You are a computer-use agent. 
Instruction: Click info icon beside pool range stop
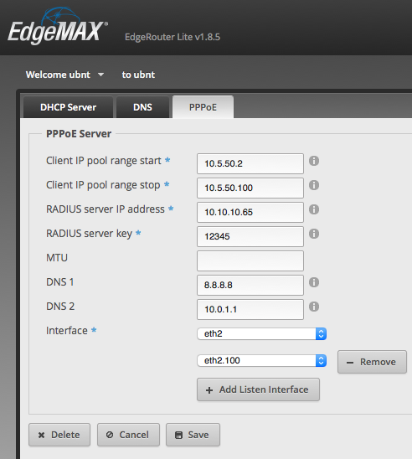[x=314, y=185]
